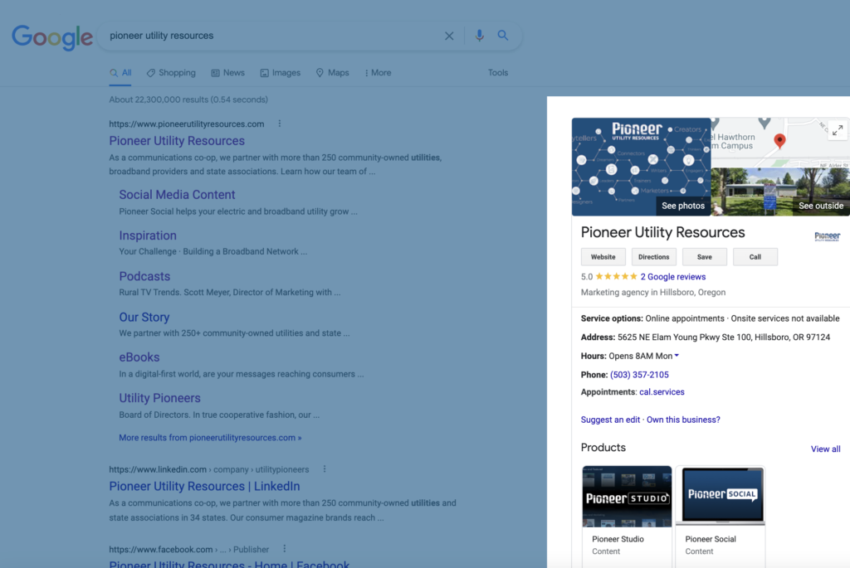
Task: Switch to the Images tab
Action: coord(280,73)
